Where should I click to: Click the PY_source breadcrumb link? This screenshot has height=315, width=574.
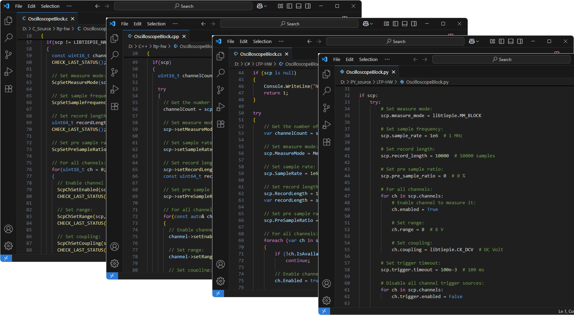[361, 82]
